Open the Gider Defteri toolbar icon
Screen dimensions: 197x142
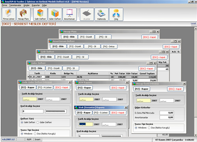click(x=55, y=14)
